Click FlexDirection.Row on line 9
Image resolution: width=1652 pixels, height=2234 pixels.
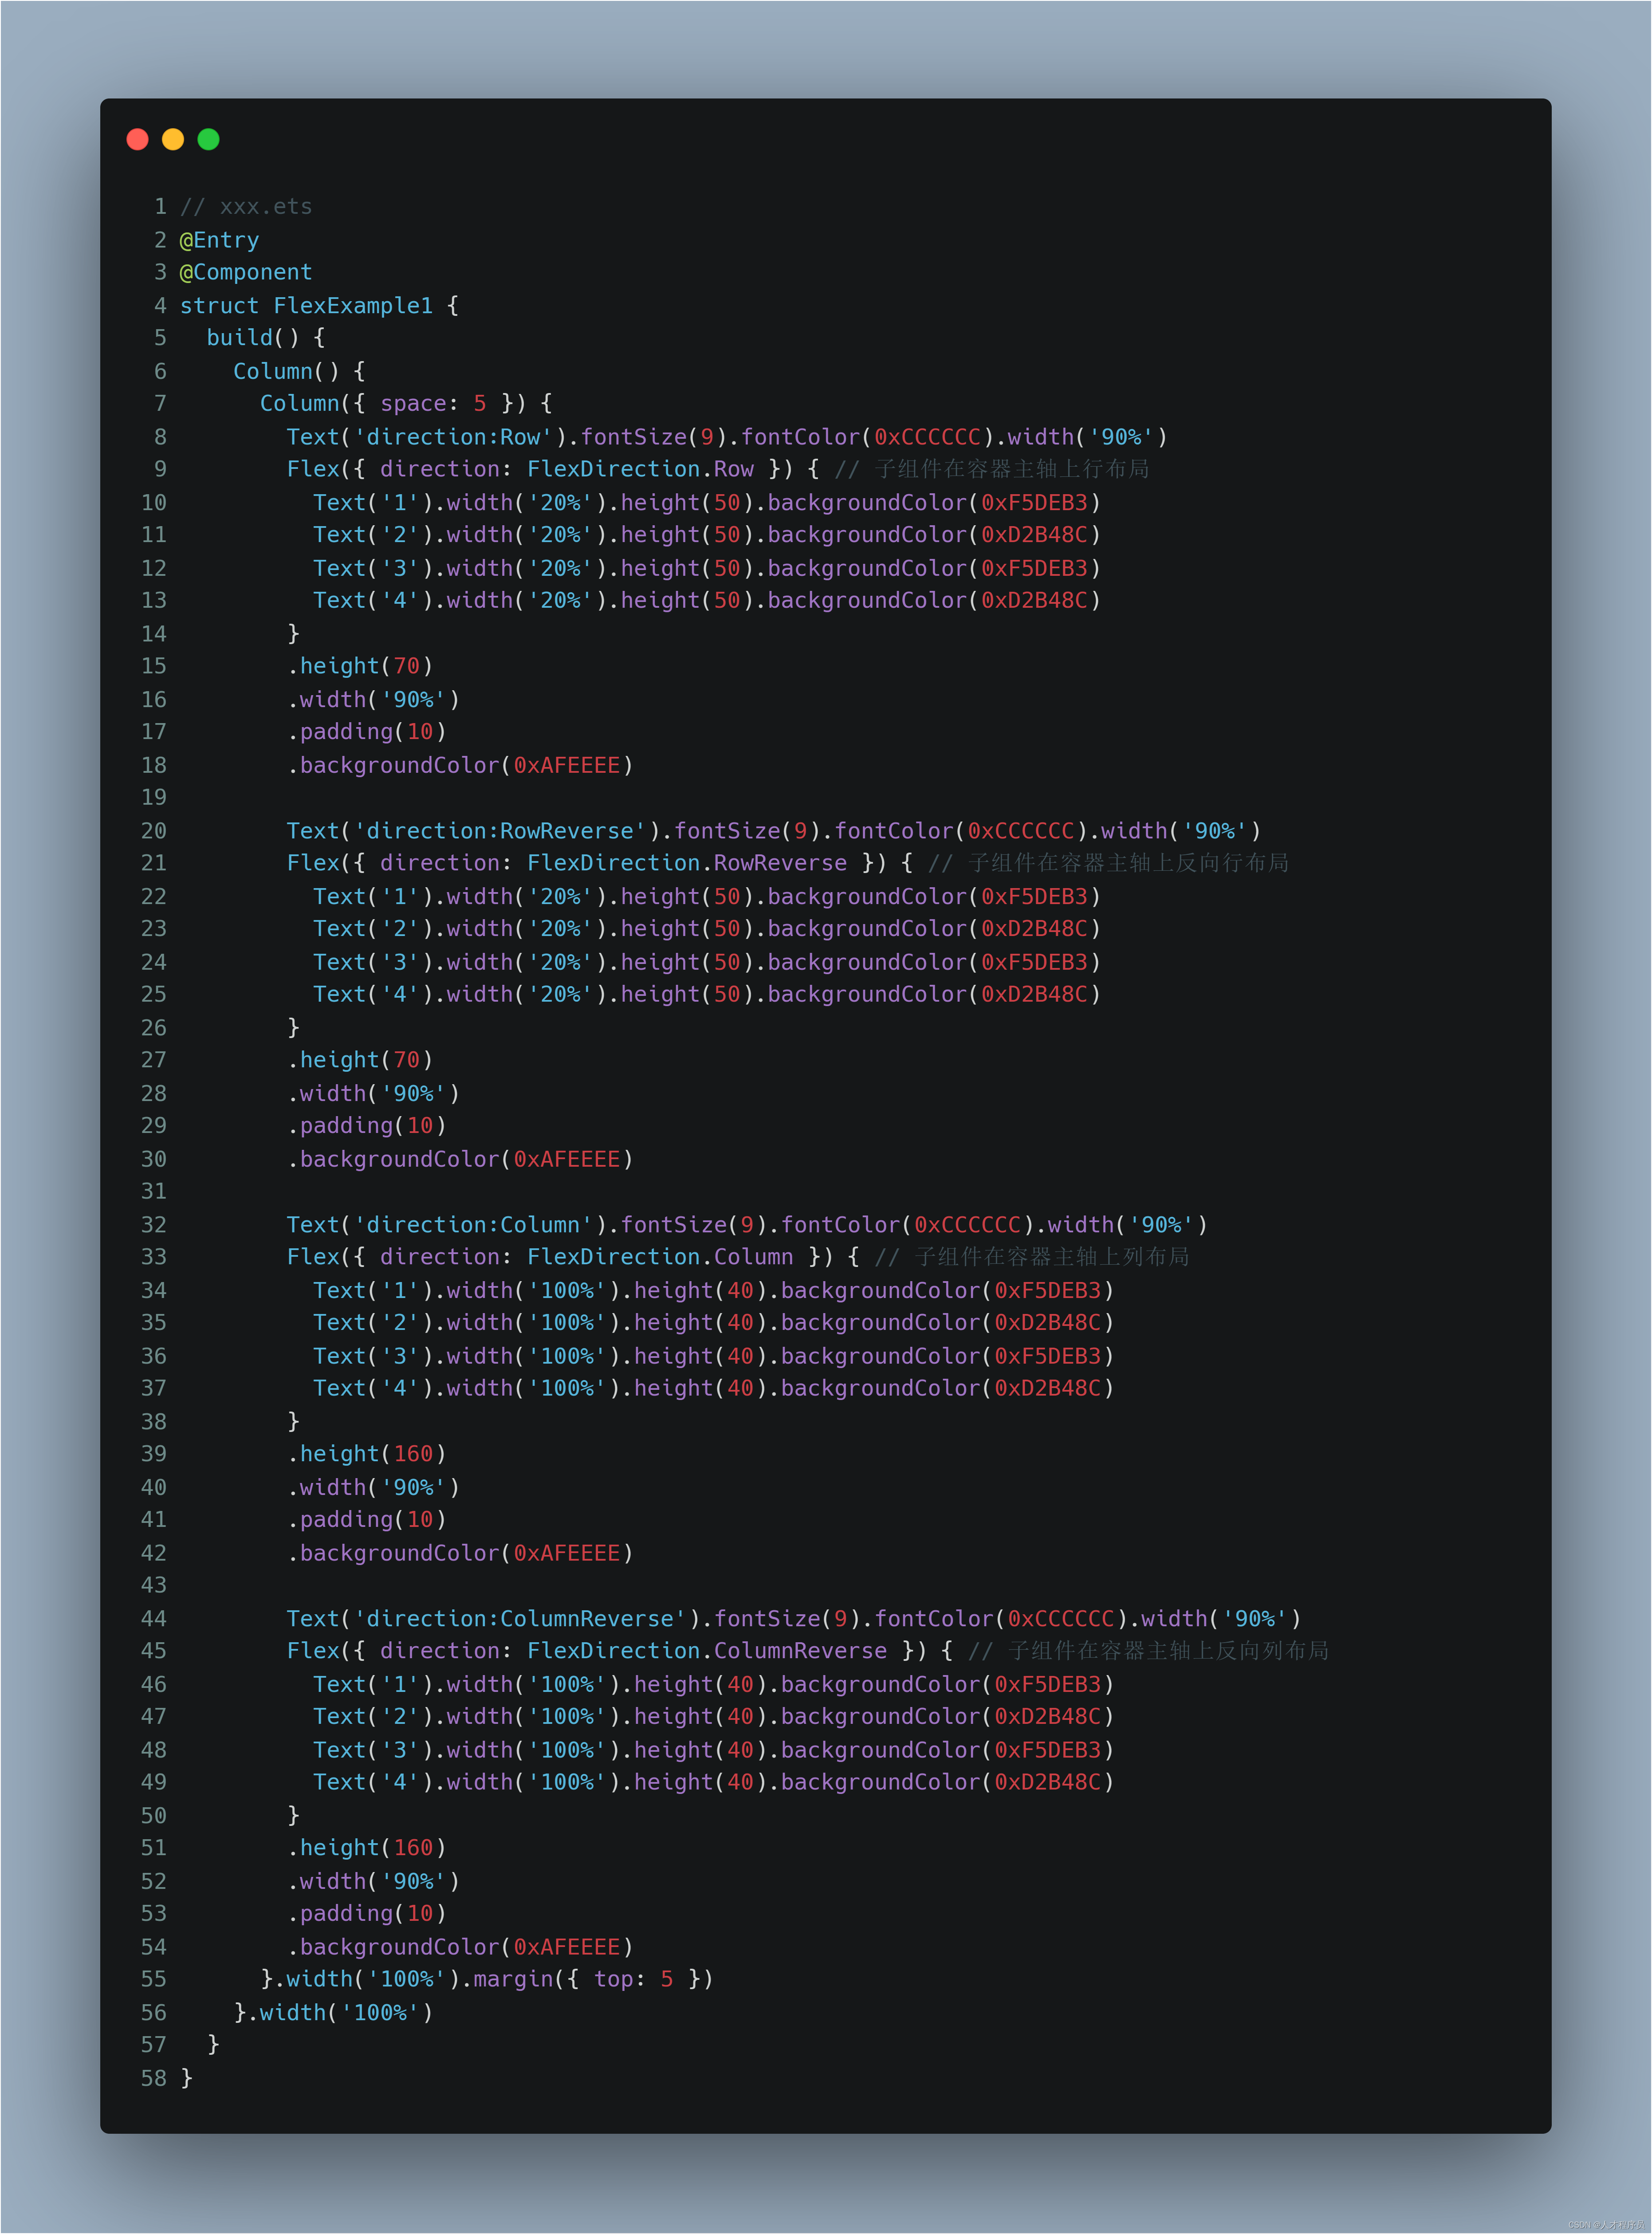pyautogui.click(x=640, y=469)
